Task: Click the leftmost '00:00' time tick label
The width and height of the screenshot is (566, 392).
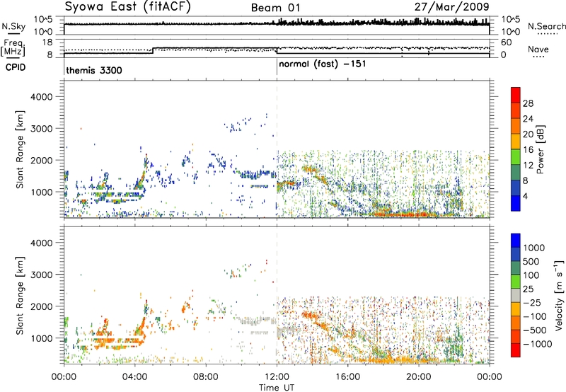Action: pyautogui.click(x=64, y=376)
